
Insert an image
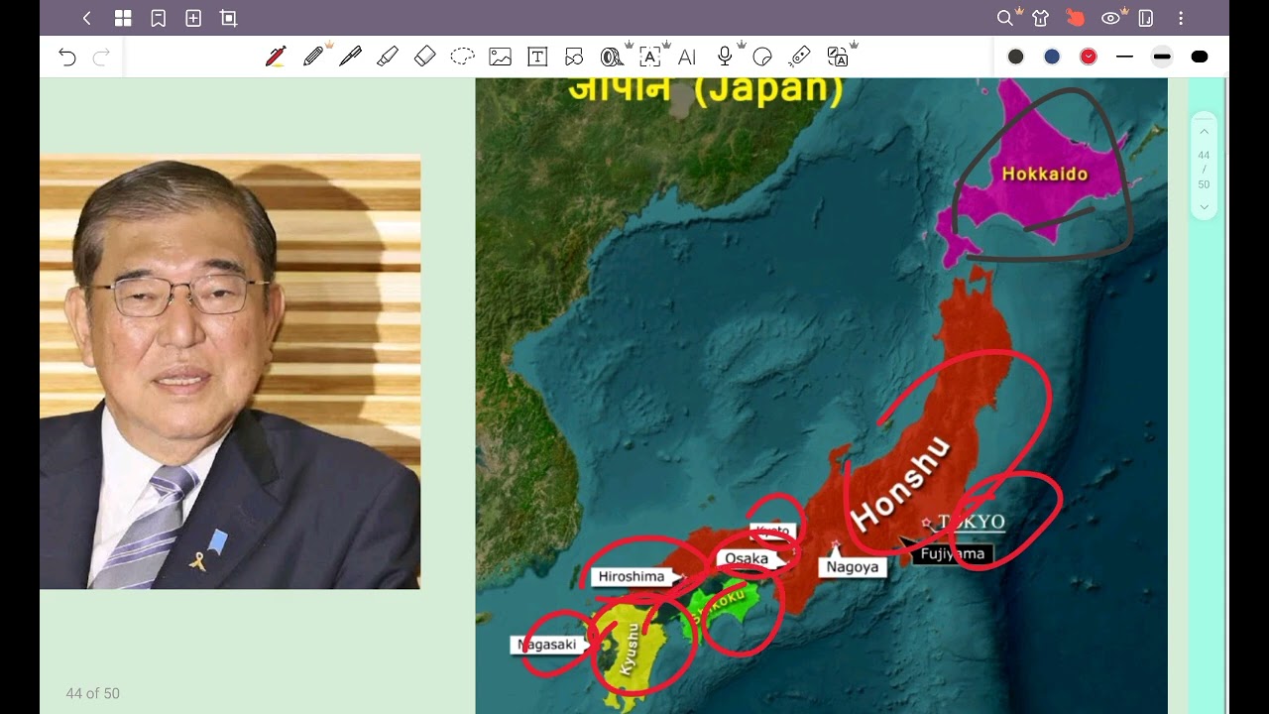click(500, 57)
